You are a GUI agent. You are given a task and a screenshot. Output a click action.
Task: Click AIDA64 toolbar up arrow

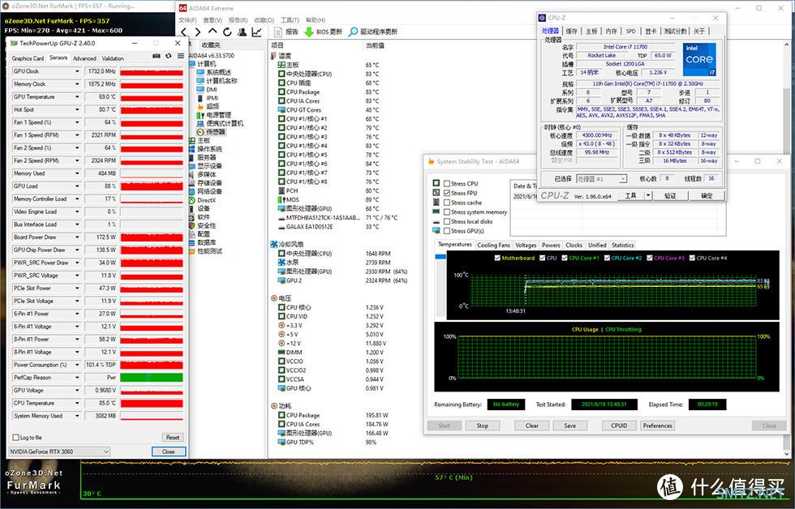click(213, 32)
